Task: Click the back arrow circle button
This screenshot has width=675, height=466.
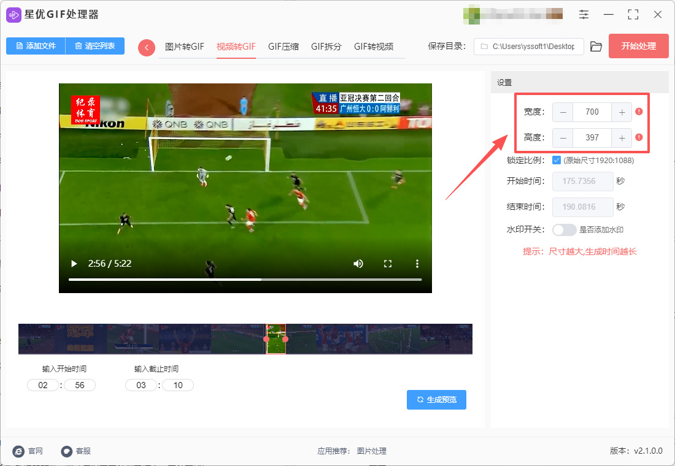Action: tap(147, 47)
